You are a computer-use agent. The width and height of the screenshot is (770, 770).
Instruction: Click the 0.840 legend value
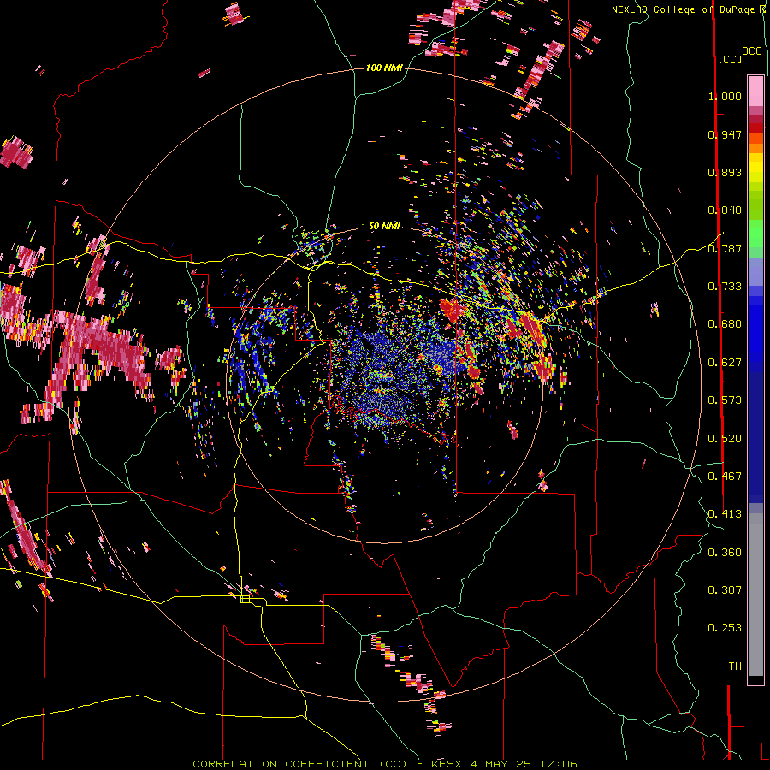click(725, 210)
